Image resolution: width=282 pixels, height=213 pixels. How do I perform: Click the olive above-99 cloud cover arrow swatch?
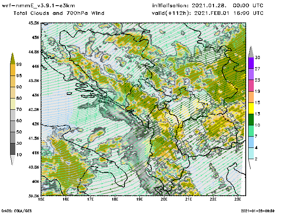(x=12, y=59)
